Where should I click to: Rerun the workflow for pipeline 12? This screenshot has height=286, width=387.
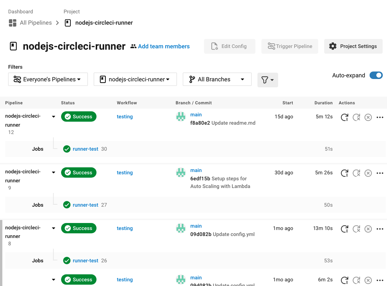344,117
